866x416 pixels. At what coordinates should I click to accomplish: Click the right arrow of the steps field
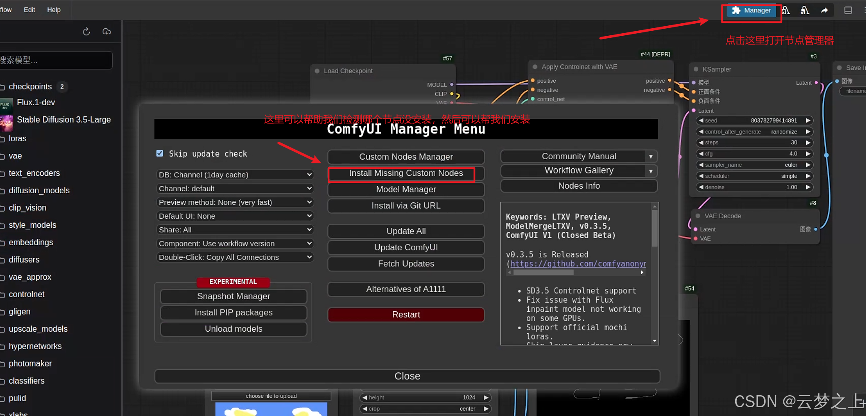coord(808,143)
